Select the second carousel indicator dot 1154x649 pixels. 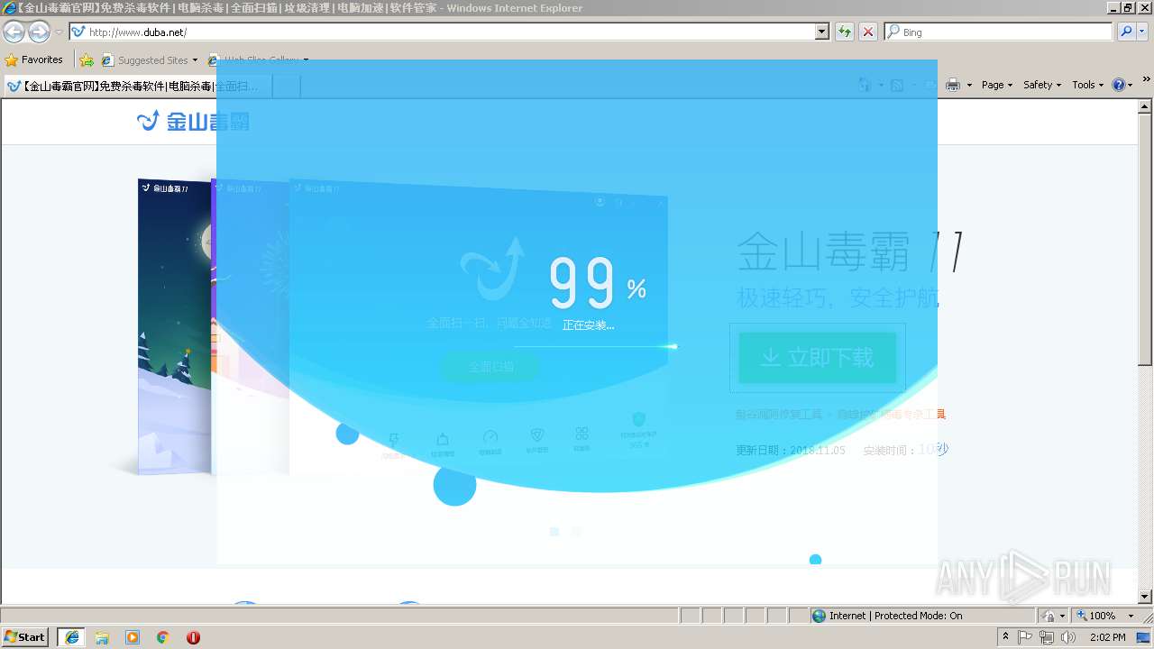(x=576, y=532)
